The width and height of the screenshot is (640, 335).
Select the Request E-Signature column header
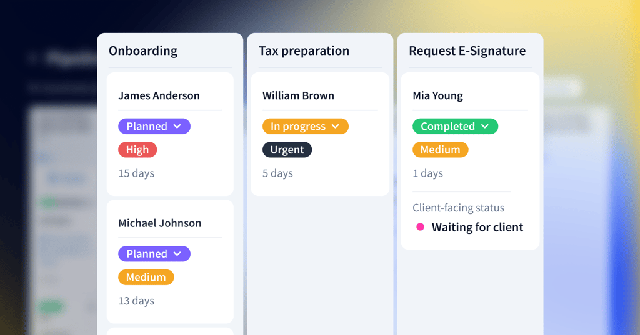[467, 51]
